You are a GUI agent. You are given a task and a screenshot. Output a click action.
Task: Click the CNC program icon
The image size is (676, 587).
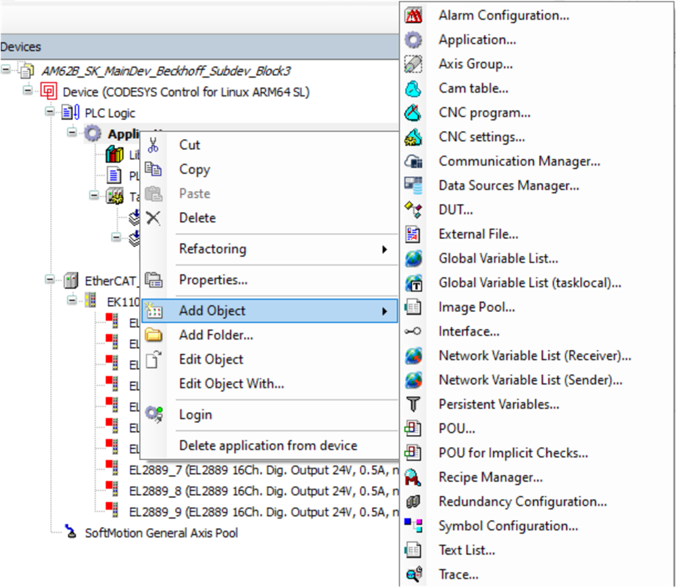tap(414, 113)
